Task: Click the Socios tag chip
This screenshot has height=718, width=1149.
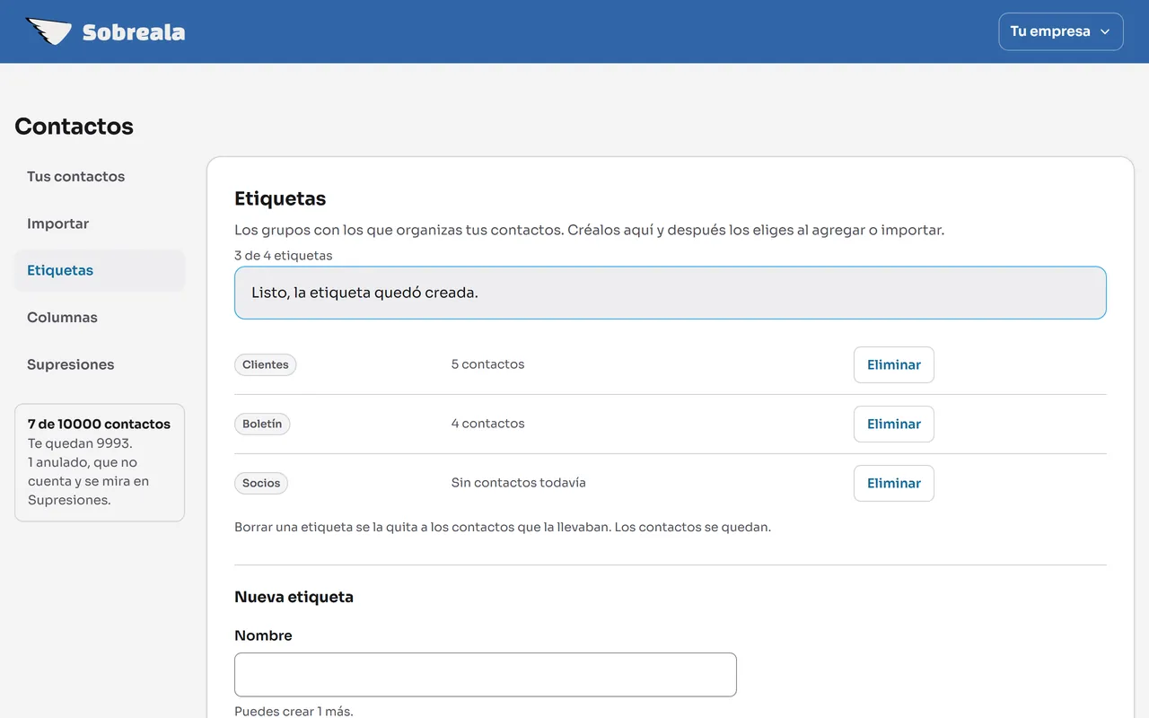Action: tap(261, 483)
